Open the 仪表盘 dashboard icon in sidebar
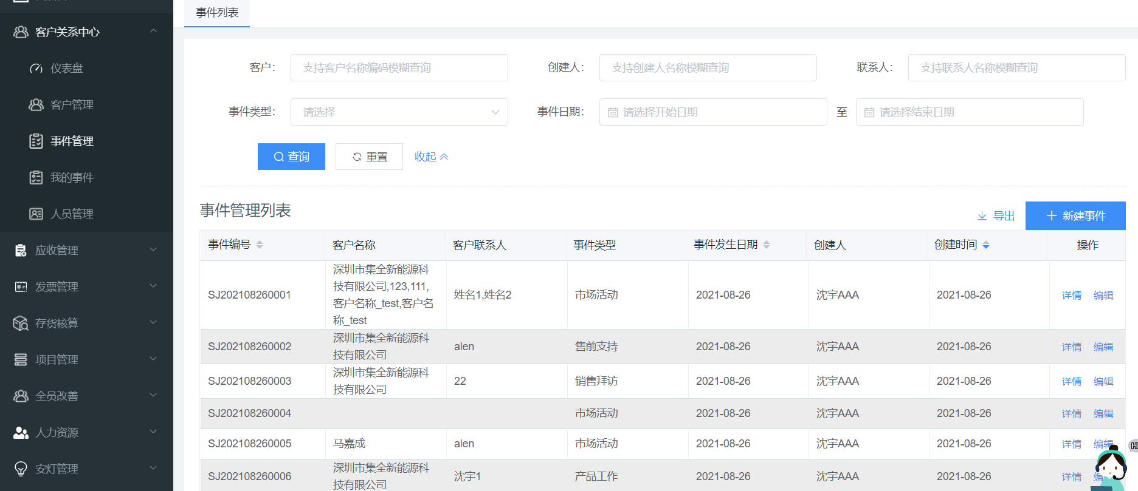Screen dimensions: 1138x491 click(36, 69)
